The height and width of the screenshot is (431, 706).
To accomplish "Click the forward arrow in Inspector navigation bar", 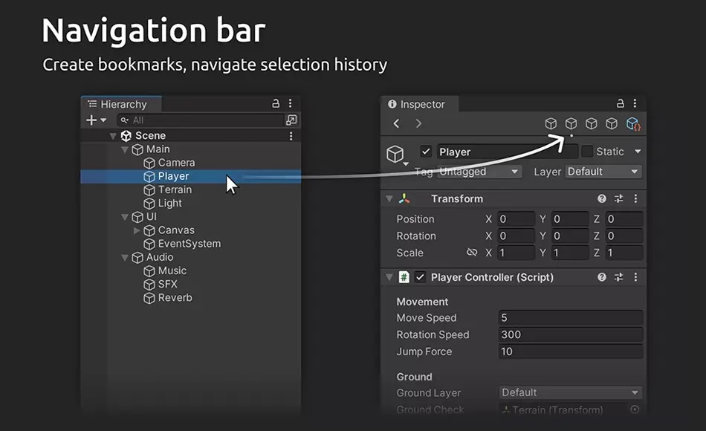I will (x=418, y=123).
